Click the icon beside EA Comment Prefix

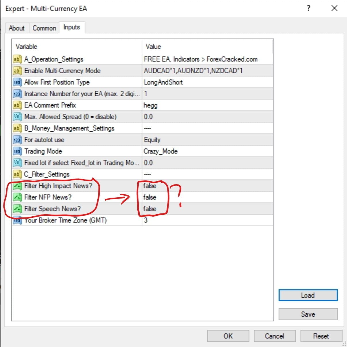pos(17,105)
